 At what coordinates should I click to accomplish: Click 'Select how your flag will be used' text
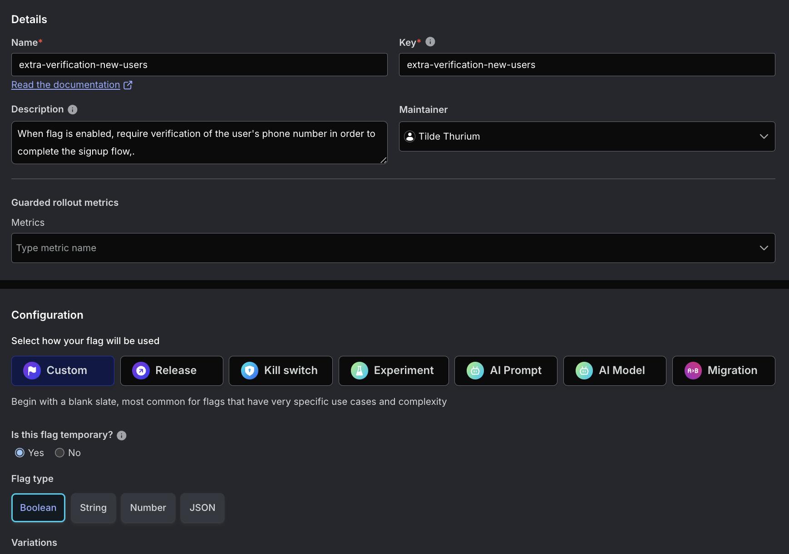click(85, 341)
